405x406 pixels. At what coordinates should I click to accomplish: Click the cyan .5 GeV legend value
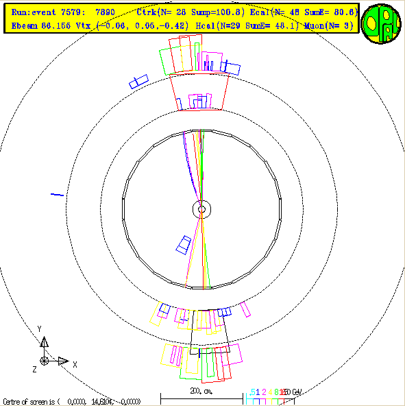click(x=253, y=392)
